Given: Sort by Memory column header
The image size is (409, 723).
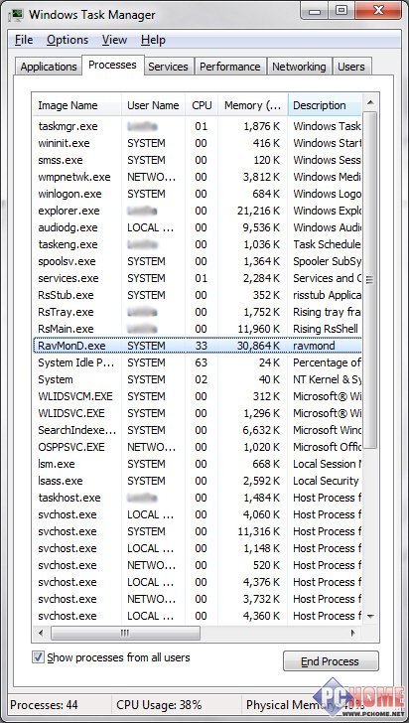Looking at the screenshot, I should tap(253, 105).
